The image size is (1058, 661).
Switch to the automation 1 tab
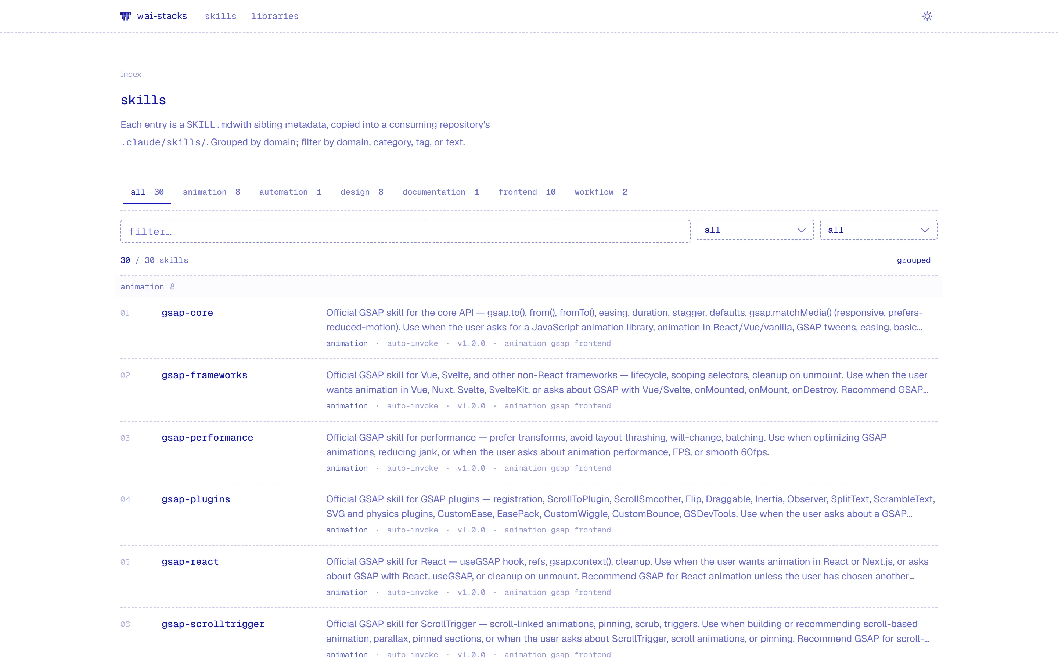pyautogui.click(x=290, y=192)
